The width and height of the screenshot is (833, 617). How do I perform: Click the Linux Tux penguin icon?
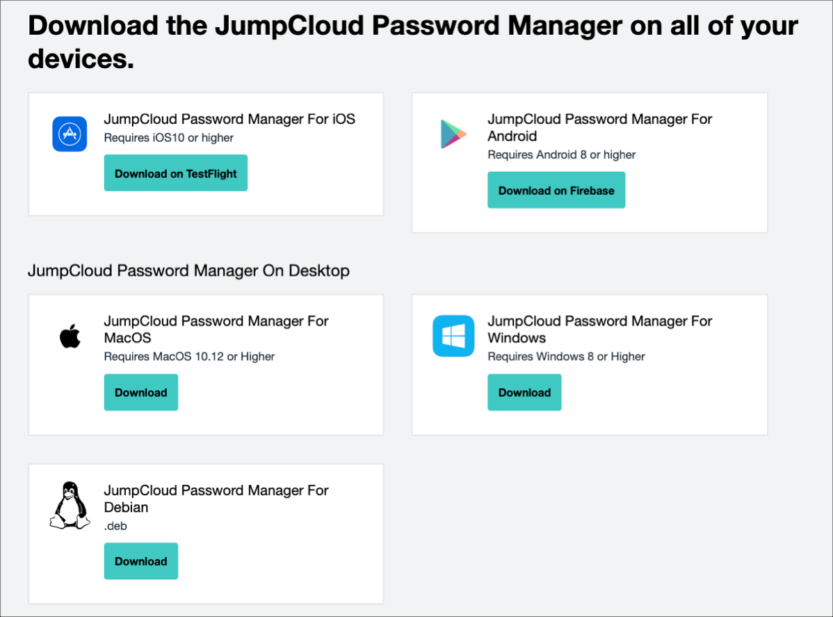coord(70,506)
